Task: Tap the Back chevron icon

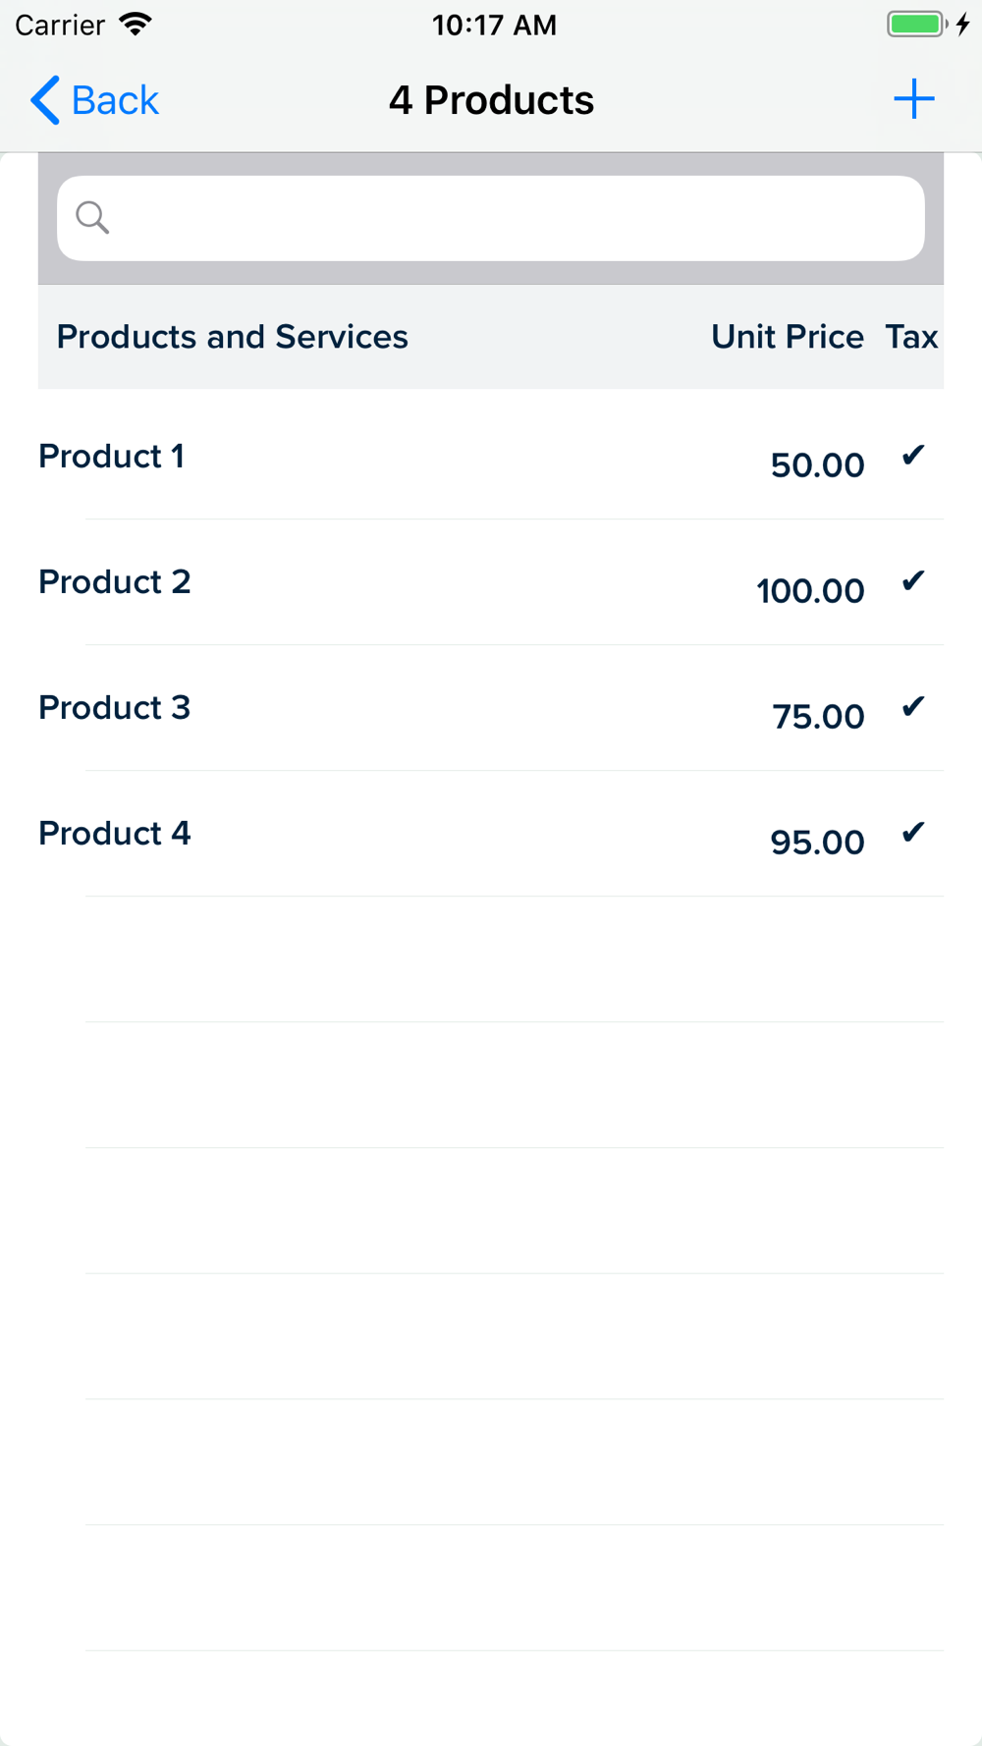Action: point(45,99)
